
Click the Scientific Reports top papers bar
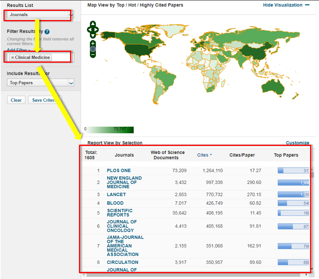click(x=293, y=213)
